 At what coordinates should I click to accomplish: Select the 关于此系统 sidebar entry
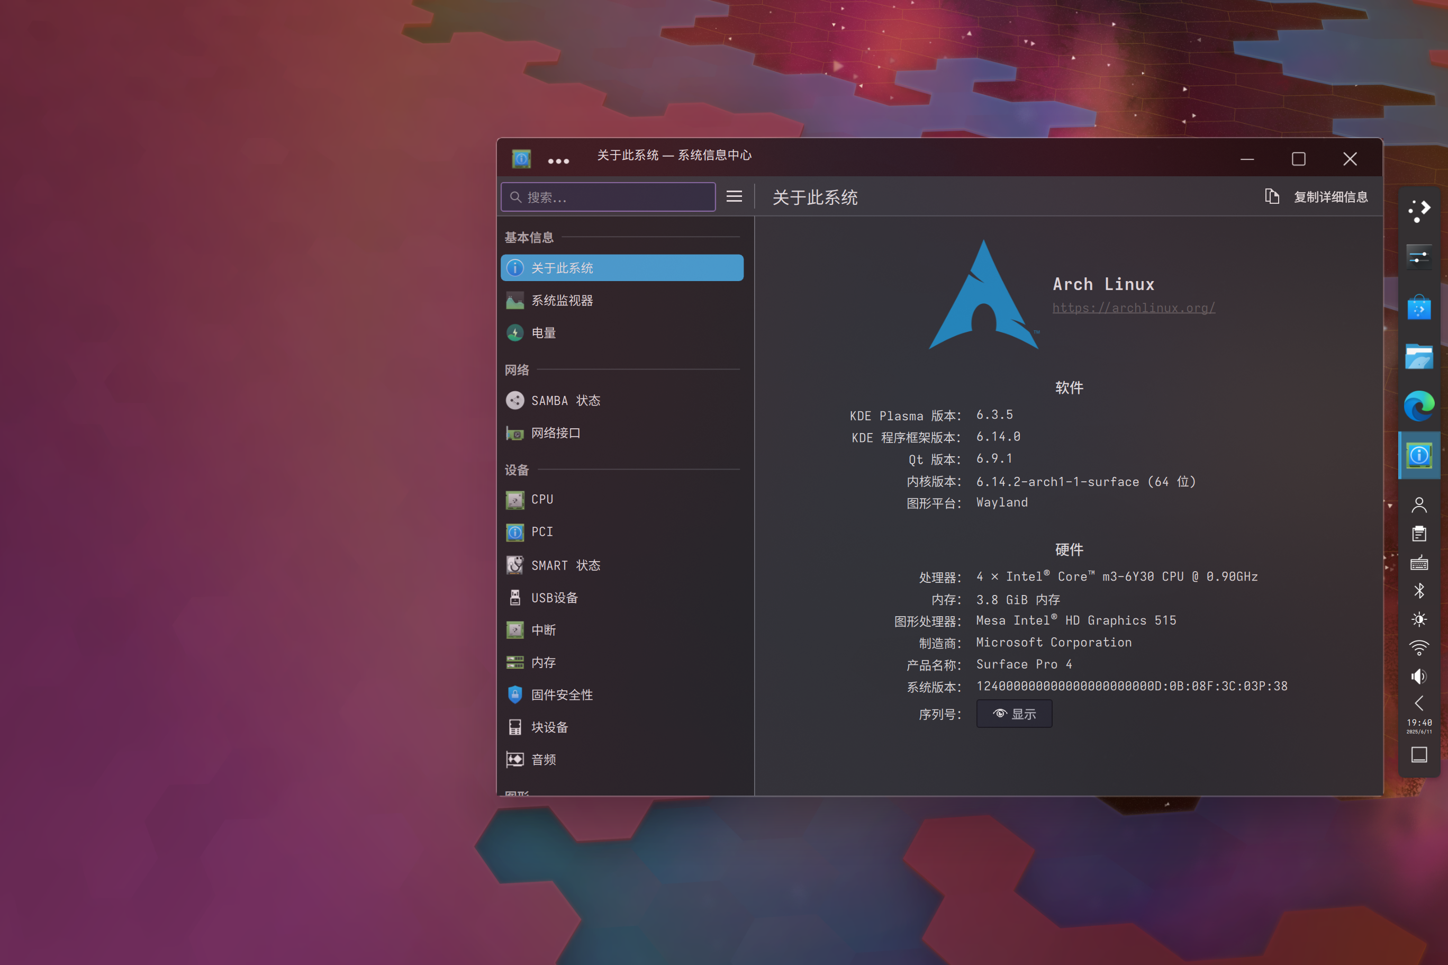pyautogui.click(x=621, y=268)
